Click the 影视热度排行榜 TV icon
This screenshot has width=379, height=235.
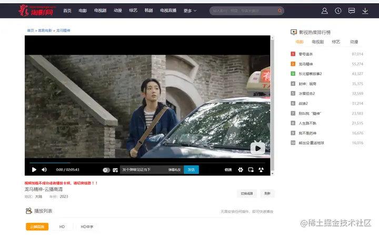[x=293, y=32]
